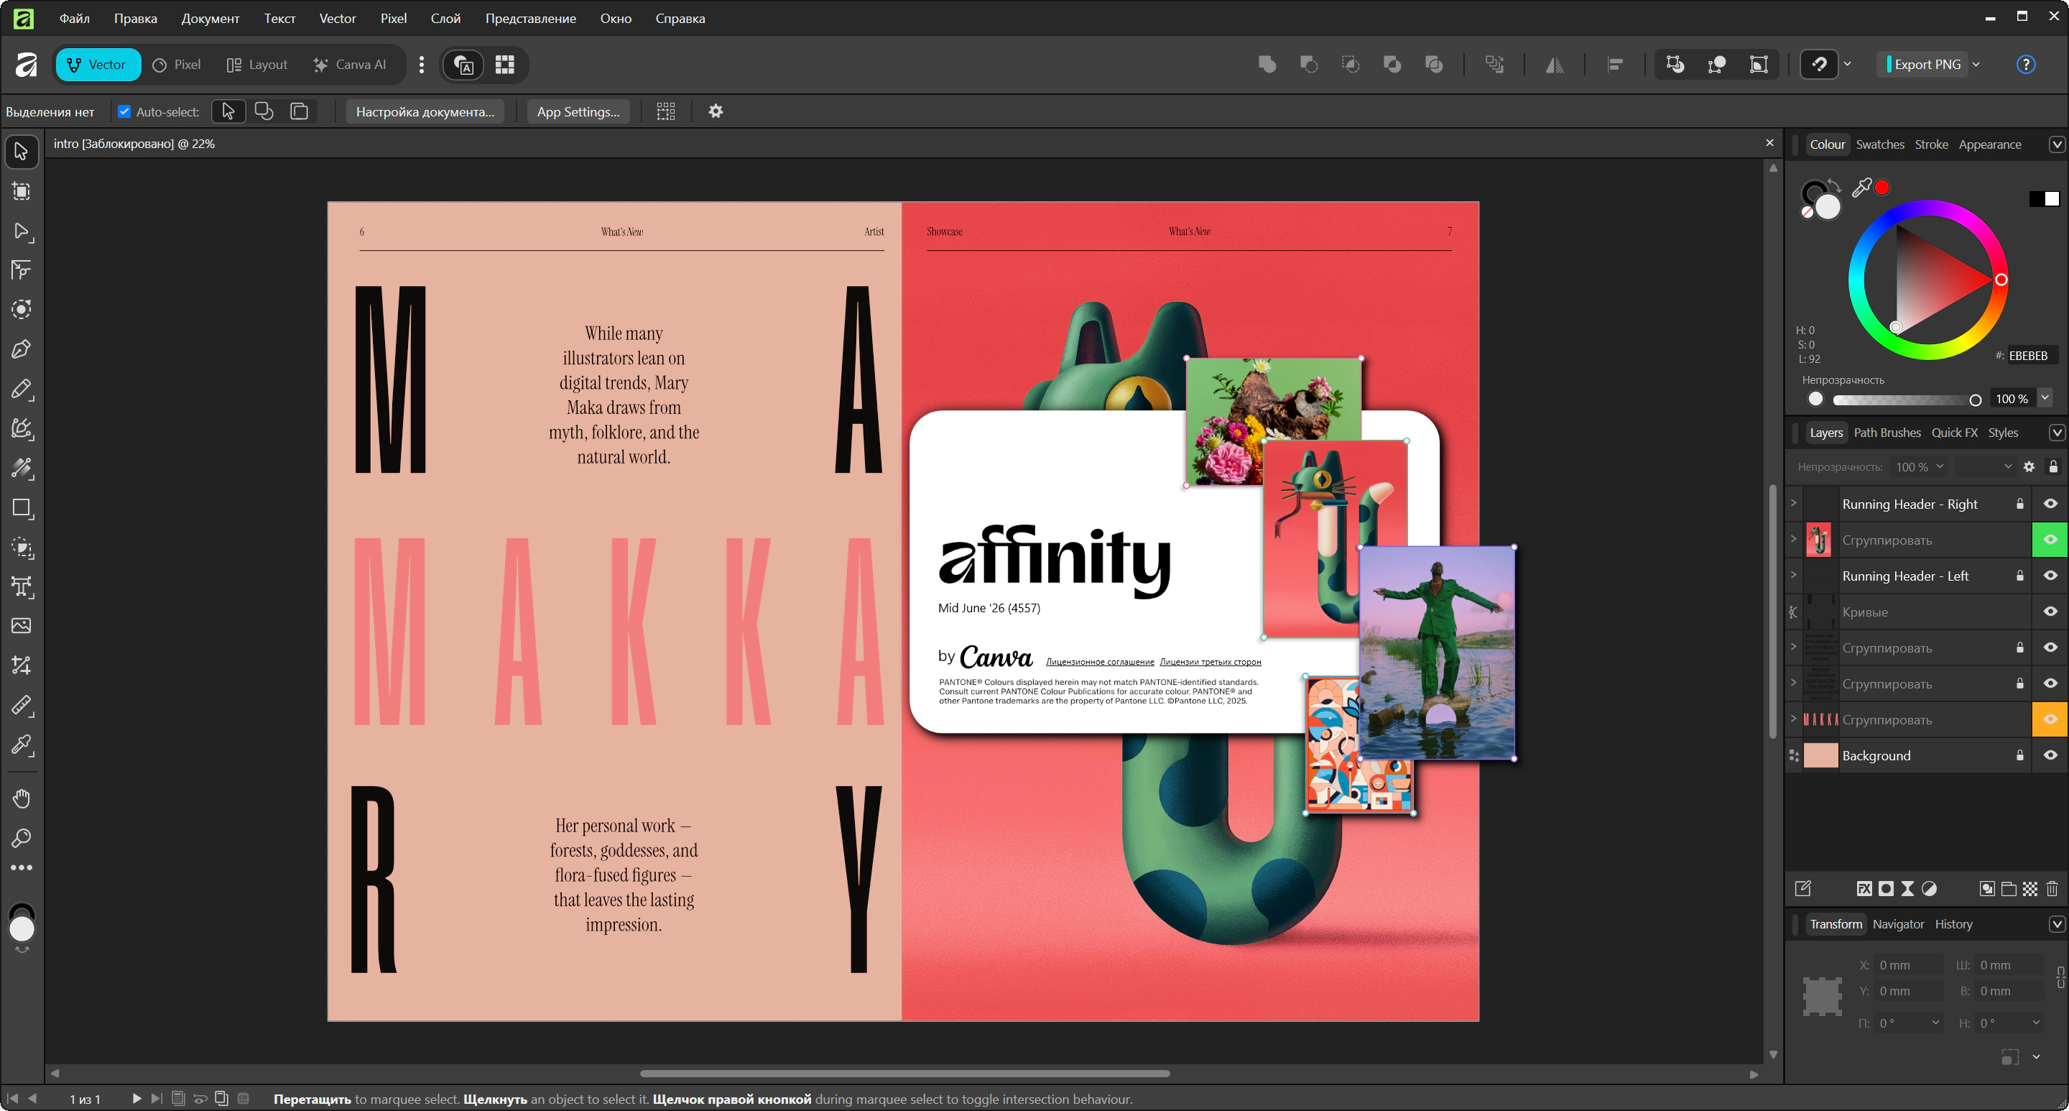Open the Colour opacity percentage dropdown
Screen dimensions: 2069x1111
[x=2045, y=397]
